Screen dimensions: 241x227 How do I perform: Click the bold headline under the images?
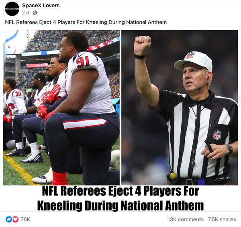click(x=120, y=198)
